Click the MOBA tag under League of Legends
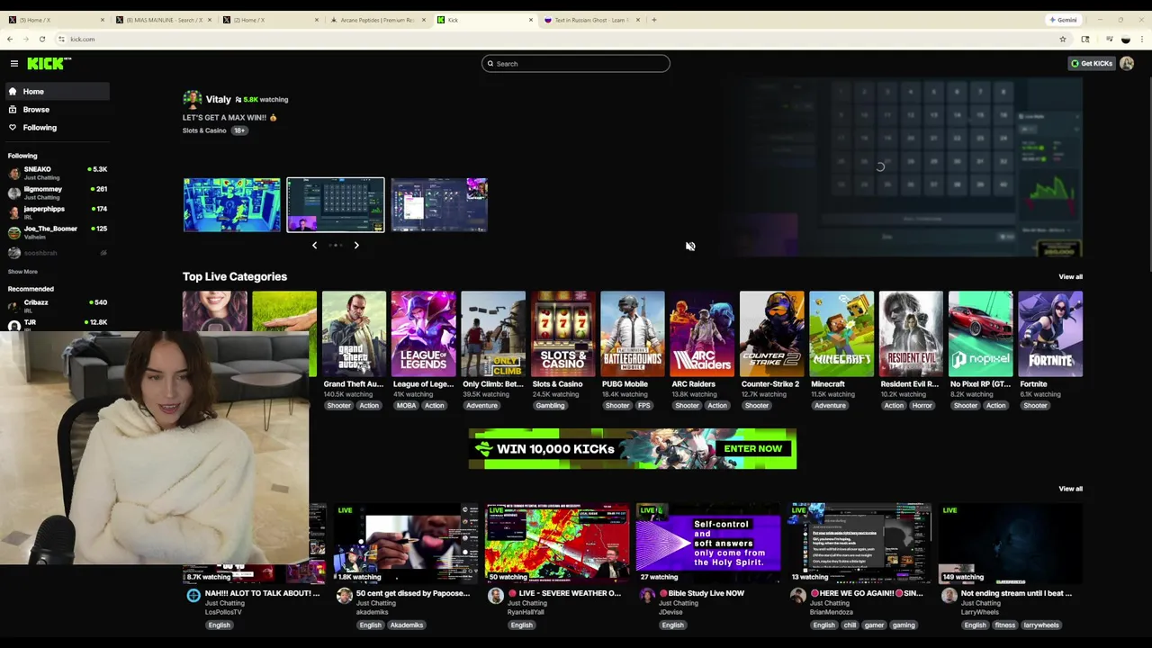 tap(406, 406)
